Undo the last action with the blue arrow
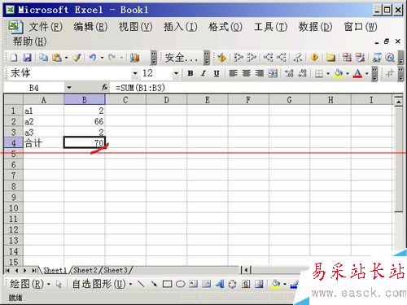 point(93,58)
